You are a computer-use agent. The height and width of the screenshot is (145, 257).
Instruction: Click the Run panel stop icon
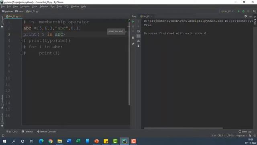point(133,27)
